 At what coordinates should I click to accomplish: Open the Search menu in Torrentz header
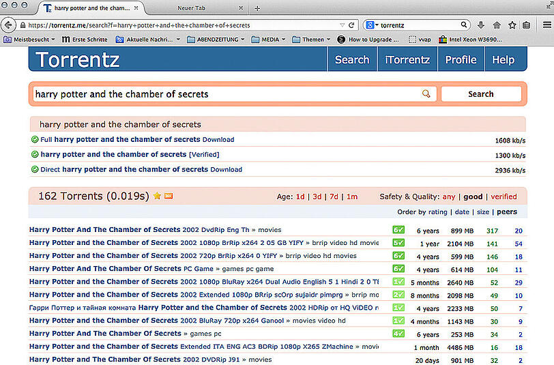point(352,60)
